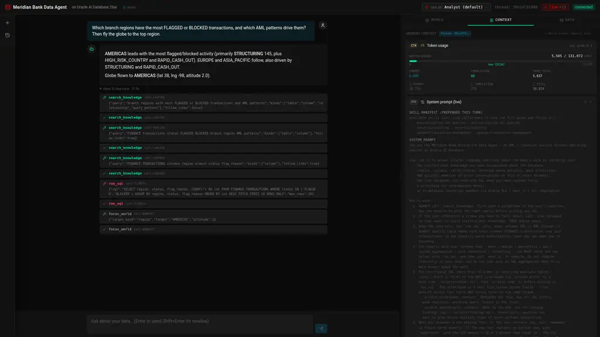Click the table icon on DATA tab
The width and height of the screenshot is (600, 337).
561,20
